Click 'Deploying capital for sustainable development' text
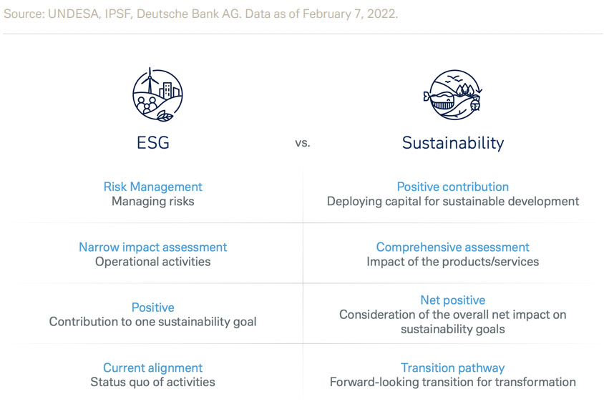Viewport: 604px width, 404px height. 453,202
